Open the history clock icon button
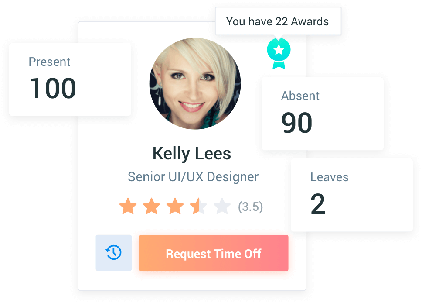This screenshot has height=303, width=422. (x=114, y=253)
